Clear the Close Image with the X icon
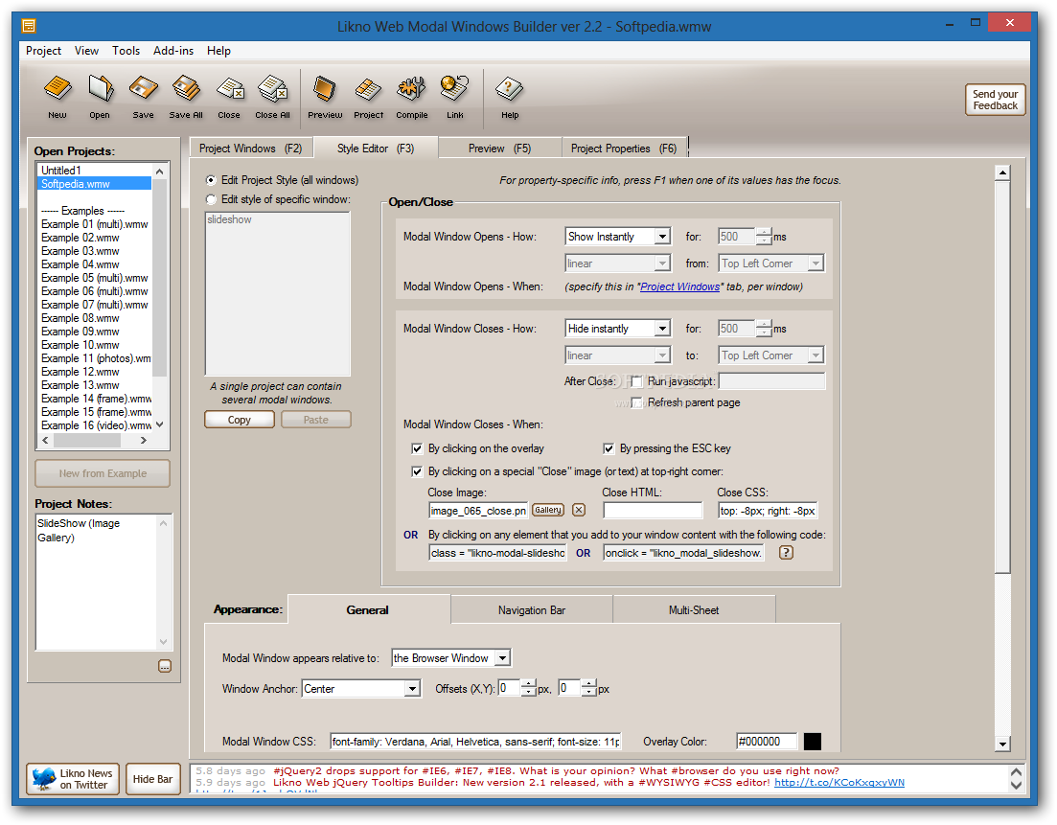The height and width of the screenshot is (825, 1057). [x=579, y=510]
